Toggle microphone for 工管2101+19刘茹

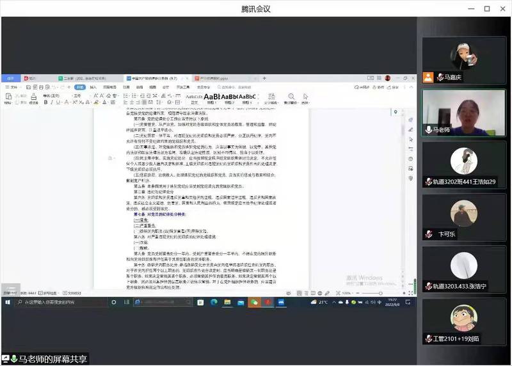click(x=428, y=338)
